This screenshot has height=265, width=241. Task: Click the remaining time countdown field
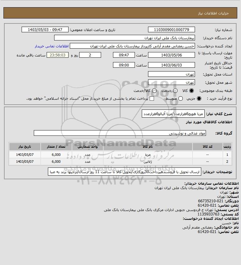click(58, 55)
